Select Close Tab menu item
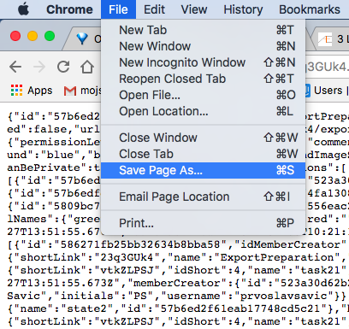Image resolution: width=349 pixels, height=329 pixels. (203, 154)
